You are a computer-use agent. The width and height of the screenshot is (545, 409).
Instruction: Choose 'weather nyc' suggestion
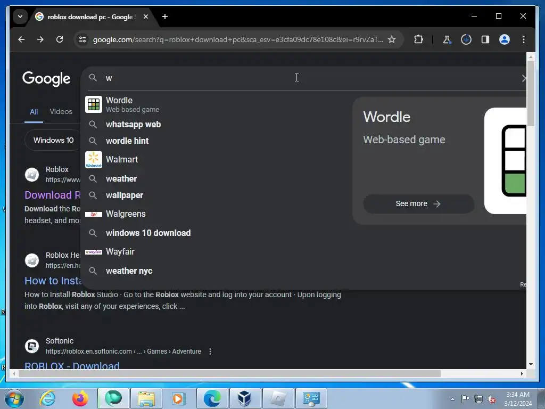(x=216, y=271)
